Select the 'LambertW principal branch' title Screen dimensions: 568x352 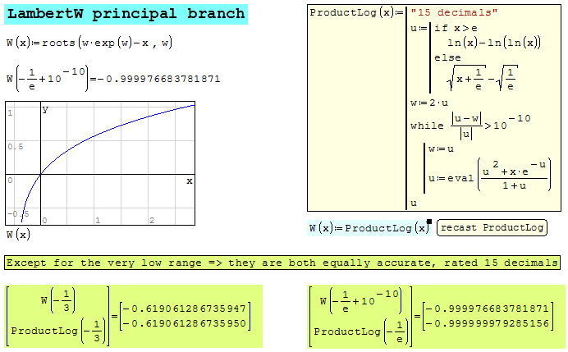126,14
